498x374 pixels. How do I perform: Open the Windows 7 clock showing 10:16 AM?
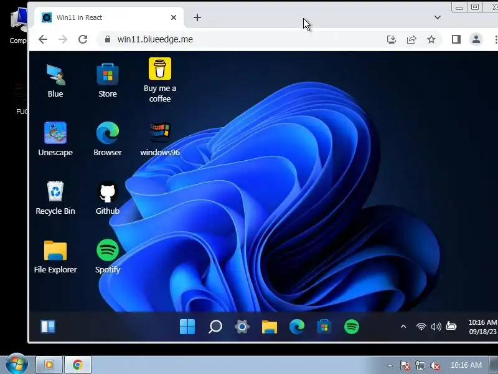click(466, 365)
